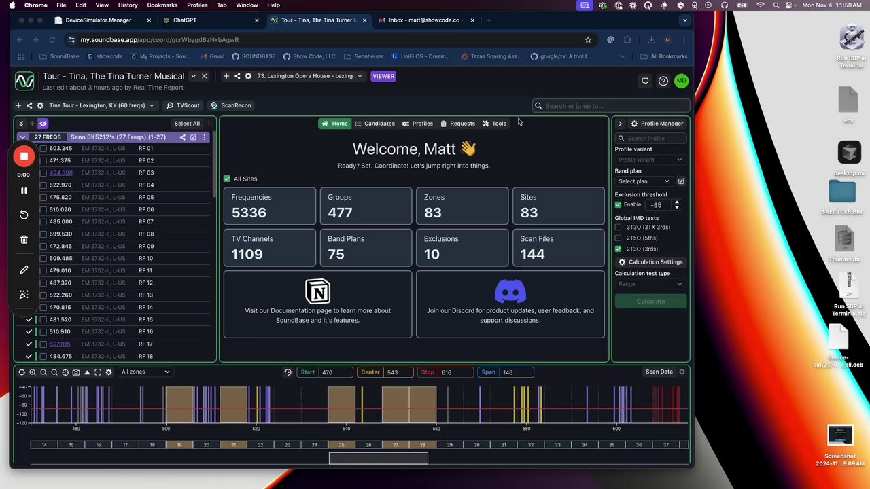Enable the 2T5O (5ths) IMD test

tap(618, 238)
